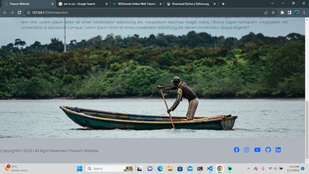Open File Explorer from the taskbar

170,169
